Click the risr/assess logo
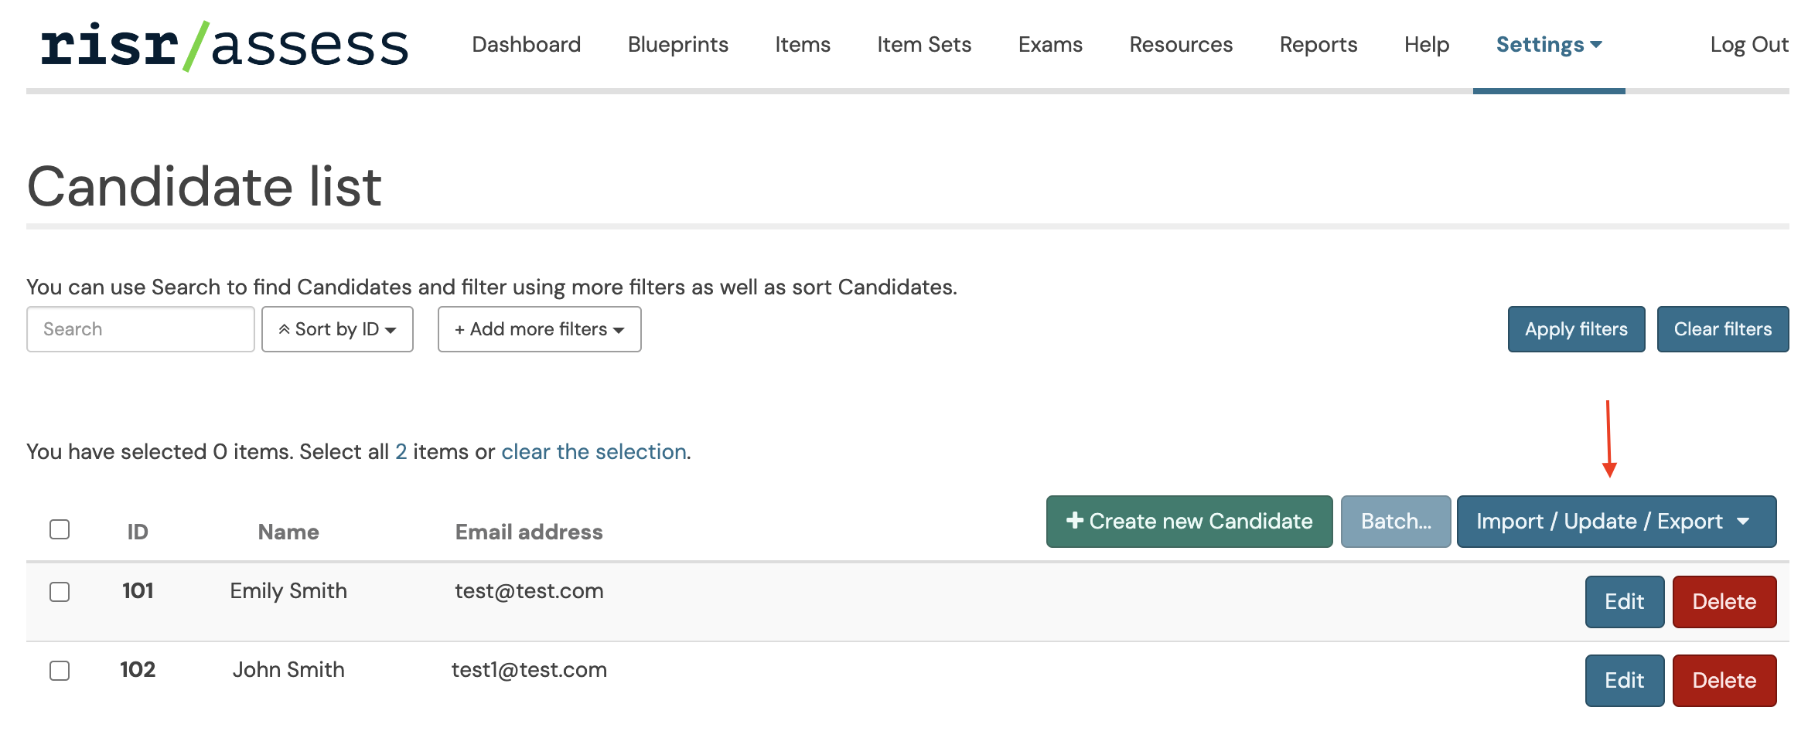Viewport: 1808px width, 731px height. [x=224, y=46]
